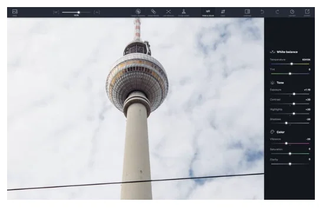Click the Tone section heading
The image size is (319, 221).
tap(280, 83)
